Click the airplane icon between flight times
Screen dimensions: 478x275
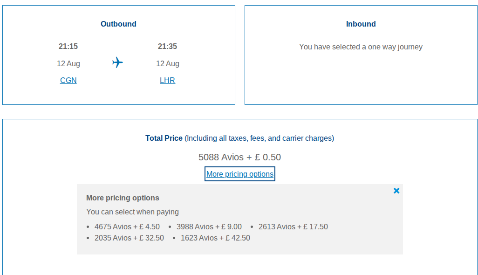118,62
